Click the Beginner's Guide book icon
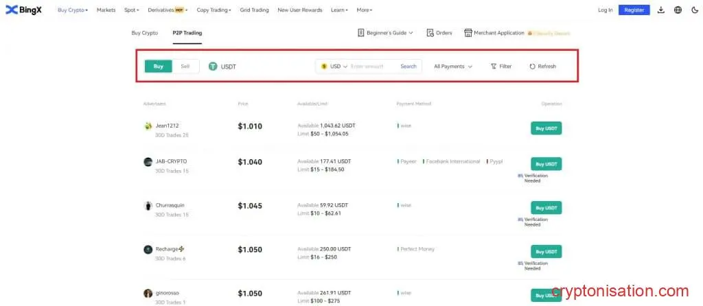Image resolution: width=703 pixels, height=306 pixels. 361,33
